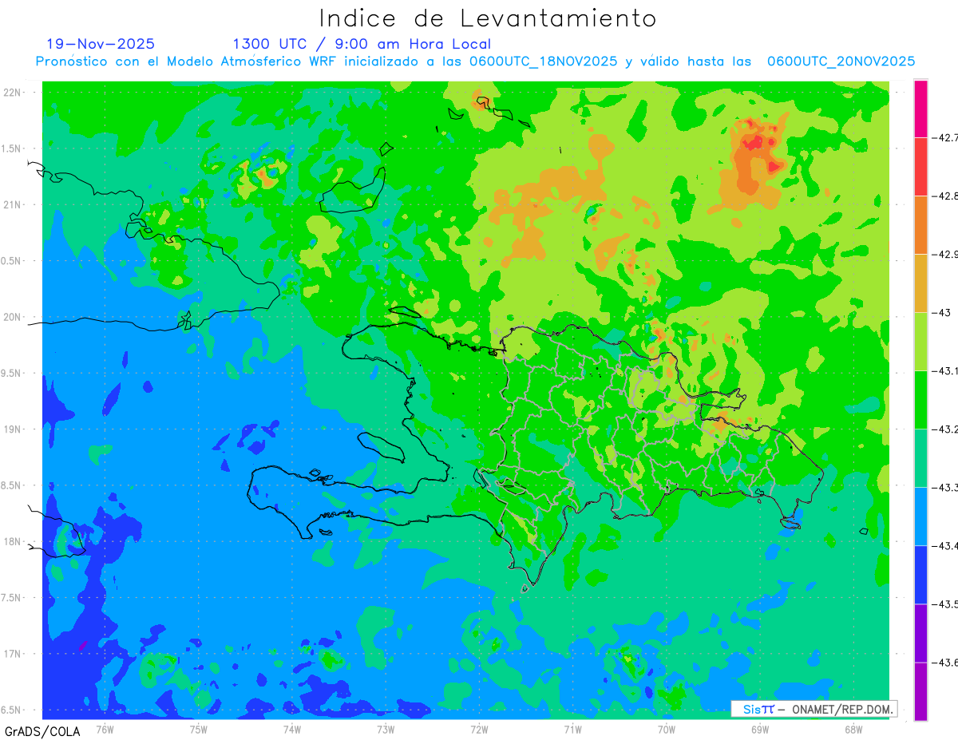Click the "-43.1" color scale value
The width and height of the screenshot is (958, 740).
tap(945, 371)
